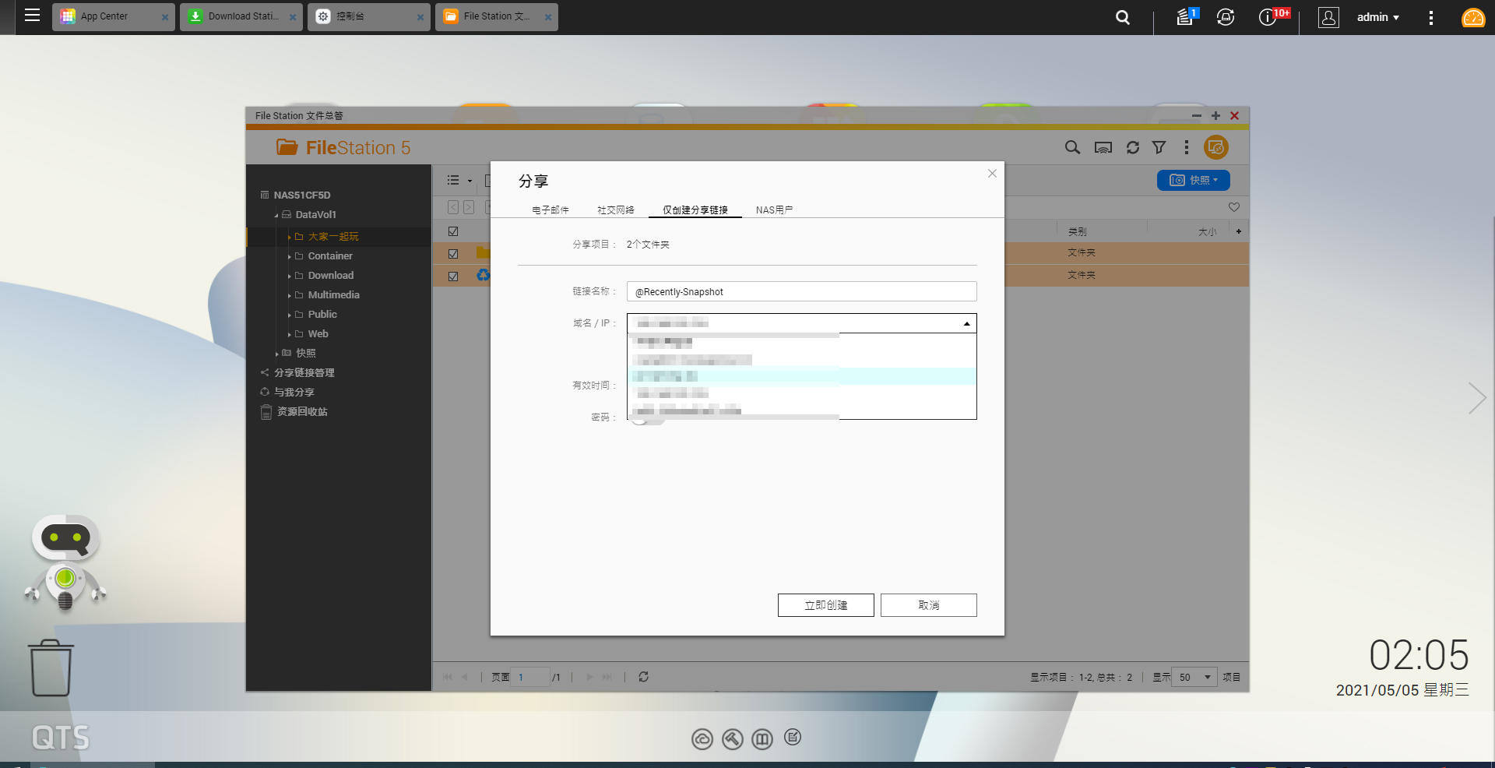Click the 立即创建 button to create the link
Screen dimensions: 1495x768
(x=825, y=604)
